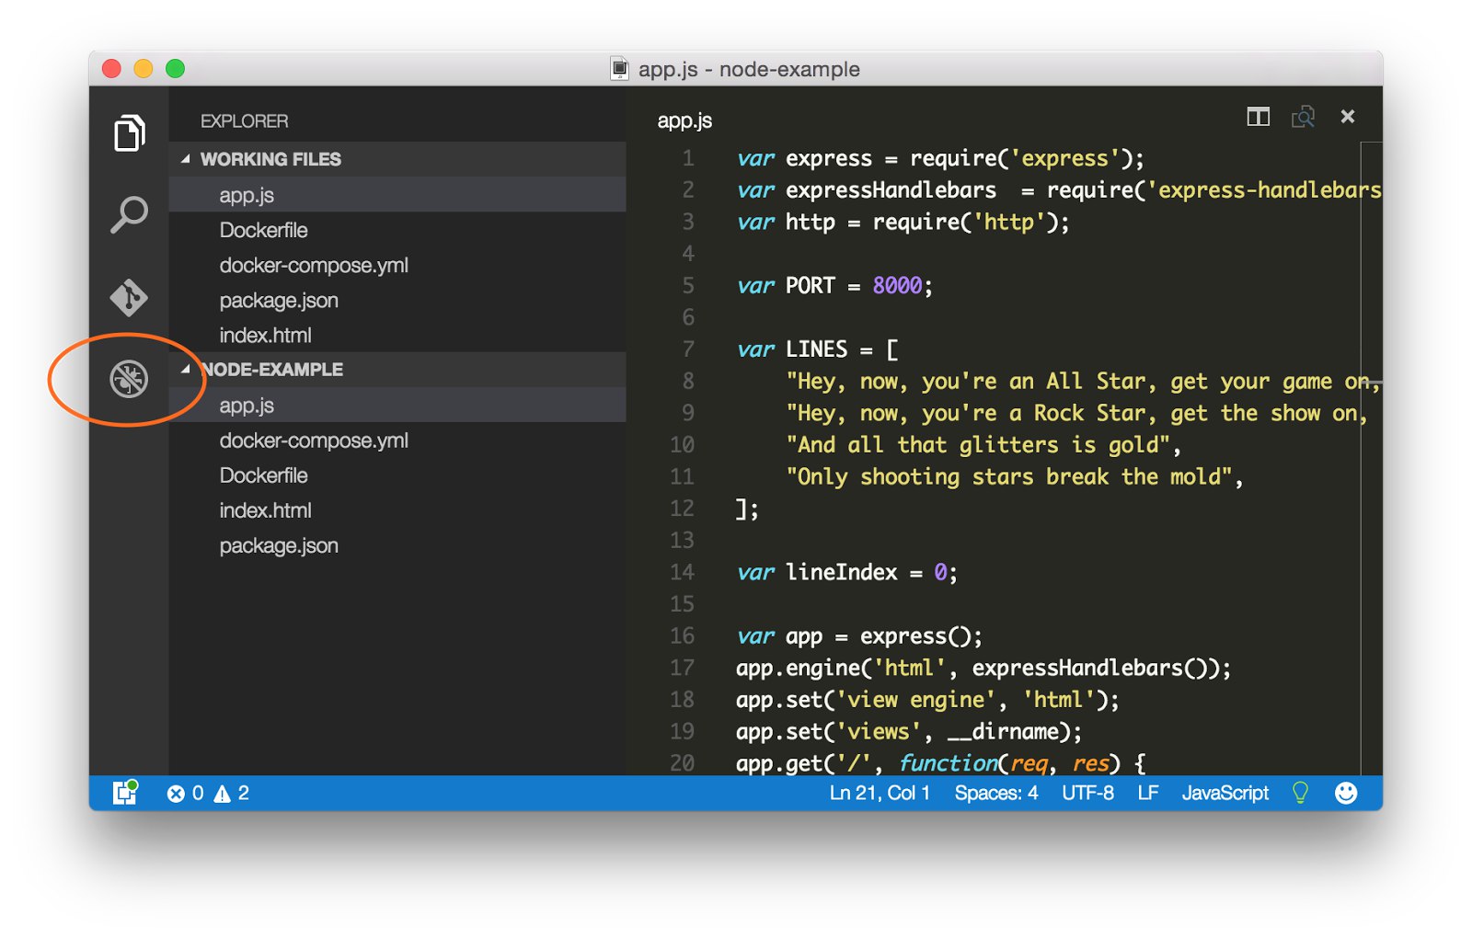Open docker-compose.yml under Working Files
1472x938 pixels.
397,265
